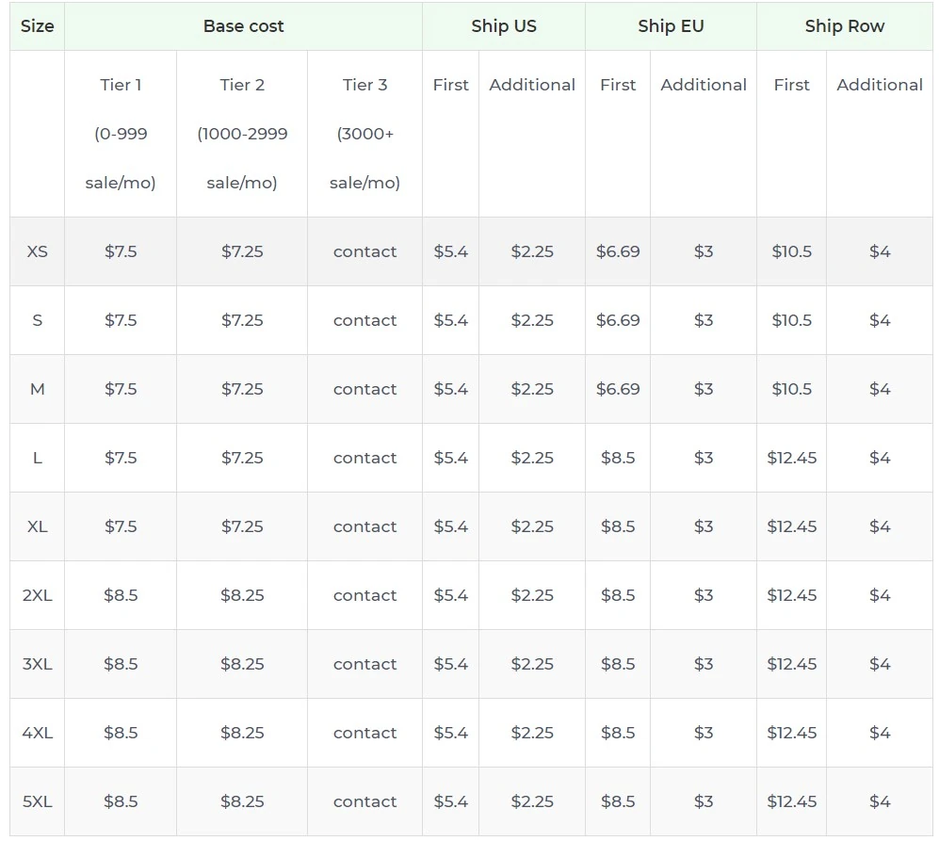939x841 pixels.
Task: Select the 'Tier 2 (1000-2999 sale/mo)' header
Action: click(x=241, y=134)
